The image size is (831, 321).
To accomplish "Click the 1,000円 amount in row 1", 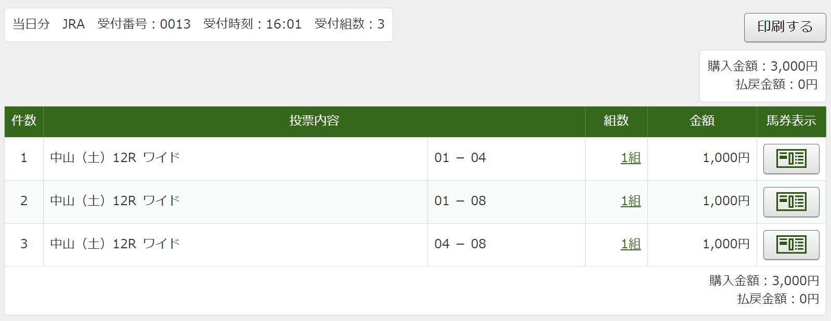I will [x=726, y=158].
